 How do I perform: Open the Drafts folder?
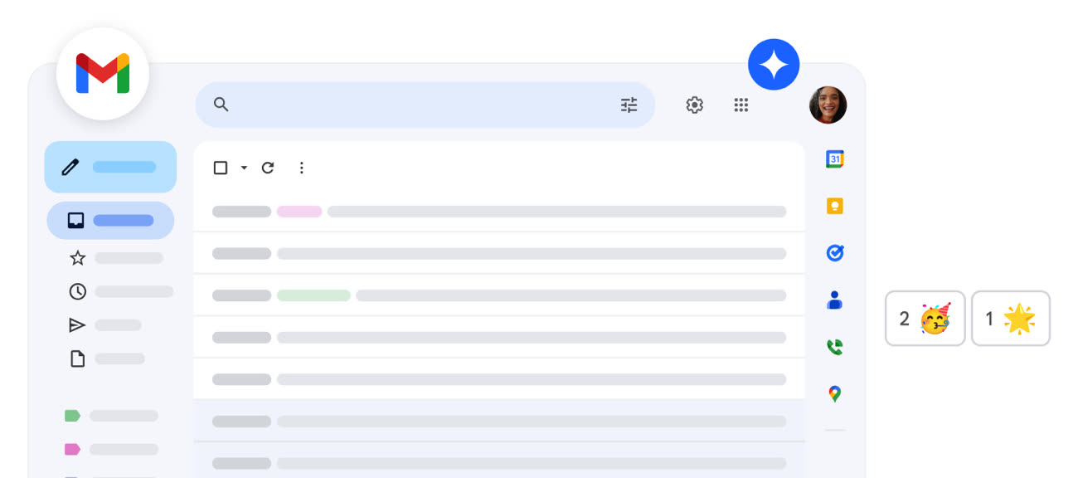tap(78, 358)
